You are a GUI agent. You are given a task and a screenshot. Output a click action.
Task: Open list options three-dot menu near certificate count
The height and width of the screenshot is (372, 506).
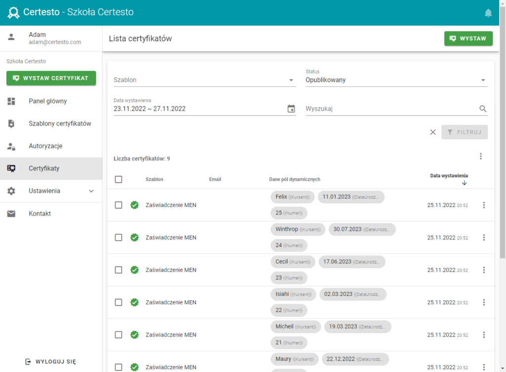(480, 156)
